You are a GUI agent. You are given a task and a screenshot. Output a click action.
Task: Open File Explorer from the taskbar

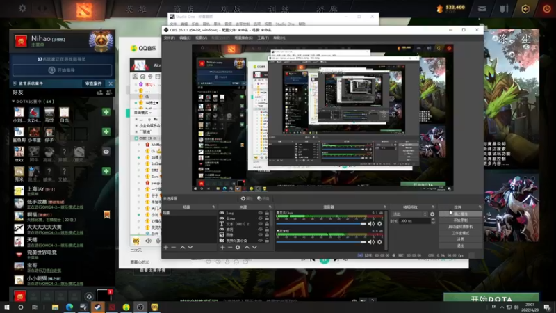pyautogui.click(x=55, y=307)
